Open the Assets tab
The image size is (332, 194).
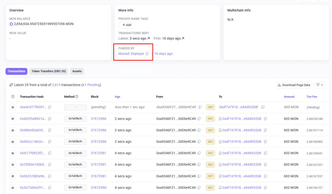(77, 71)
